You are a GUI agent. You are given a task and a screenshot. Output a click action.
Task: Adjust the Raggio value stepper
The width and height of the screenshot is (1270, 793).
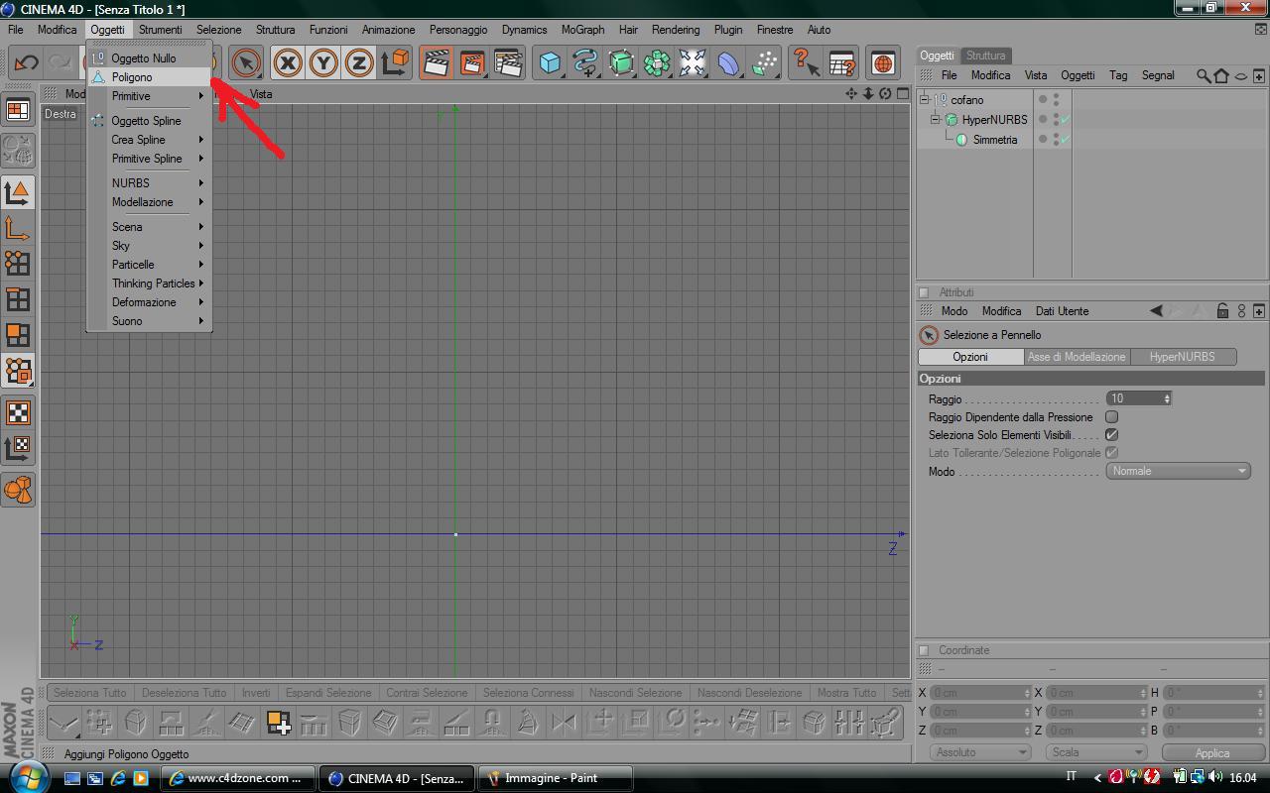point(1167,398)
